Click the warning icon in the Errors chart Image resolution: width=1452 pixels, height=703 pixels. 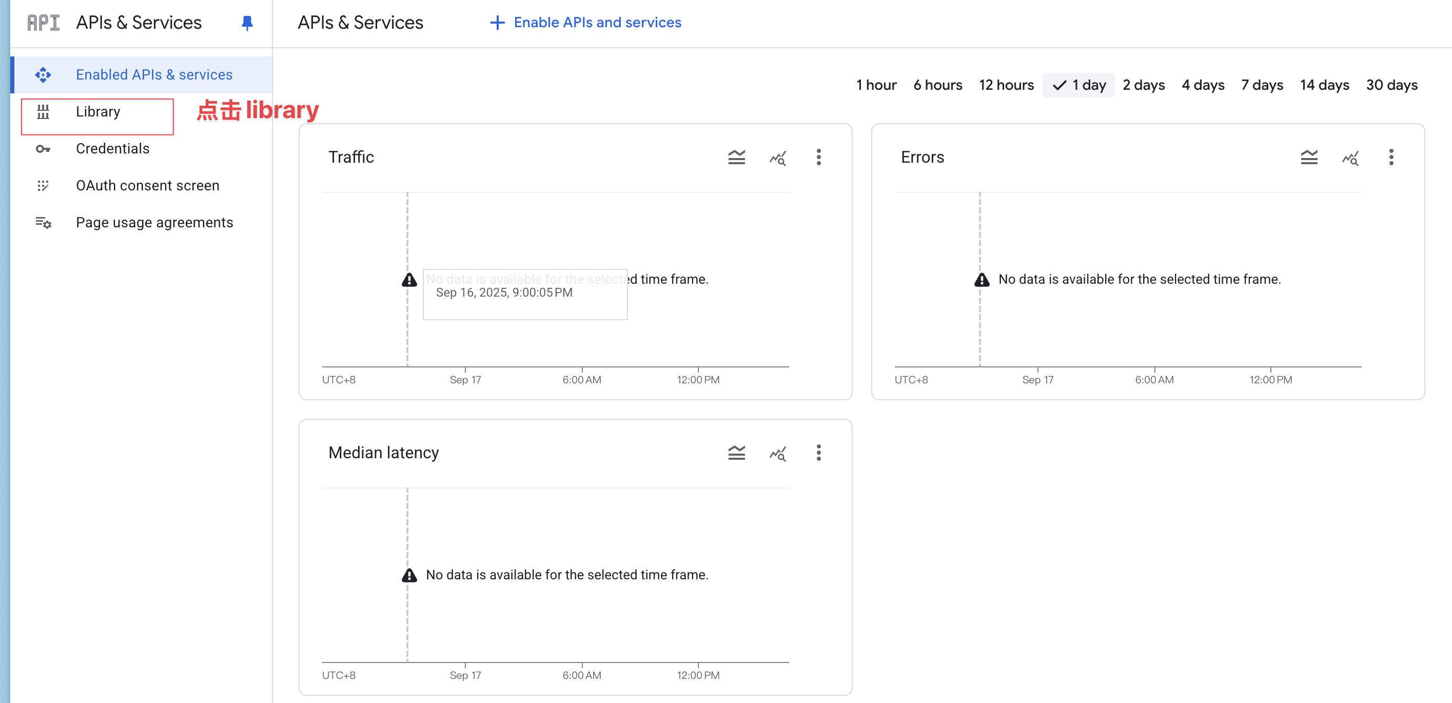[982, 280]
